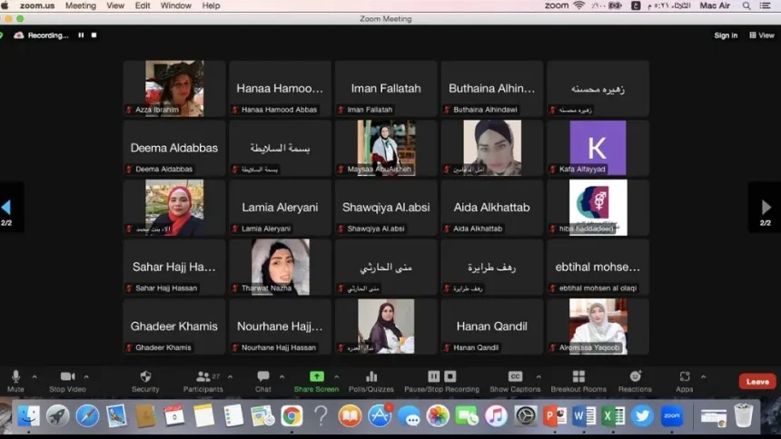This screenshot has width=781, height=439.
Task: Expand audio options arrow beside Mute
Action: point(35,376)
